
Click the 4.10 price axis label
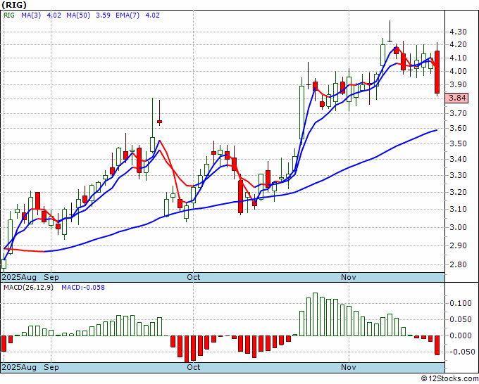(x=458, y=58)
